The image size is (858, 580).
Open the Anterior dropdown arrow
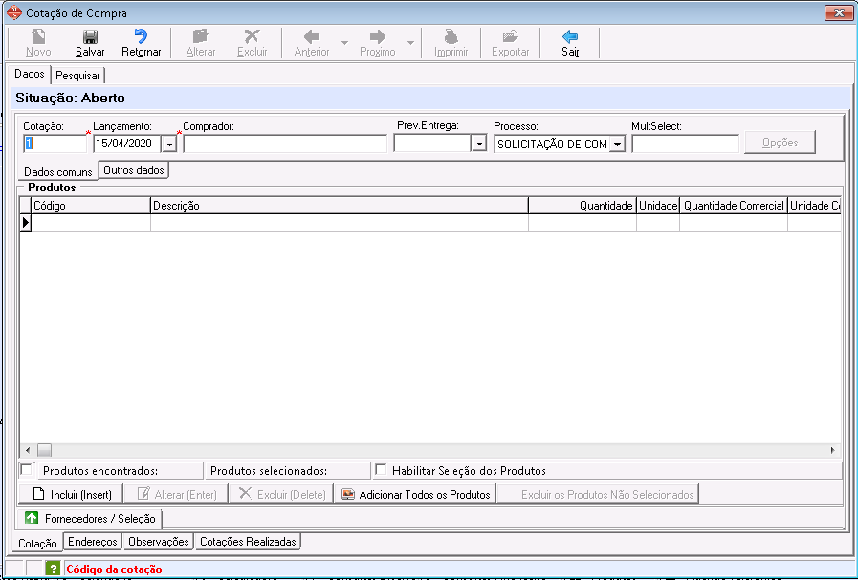(344, 43)
